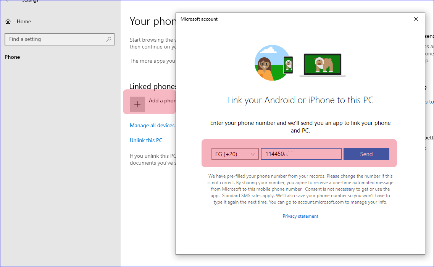
Task: Click the Send button
Action: 366,154
